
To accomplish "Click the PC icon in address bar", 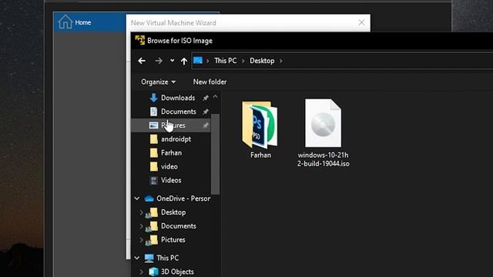I will (x=198, y=60).
